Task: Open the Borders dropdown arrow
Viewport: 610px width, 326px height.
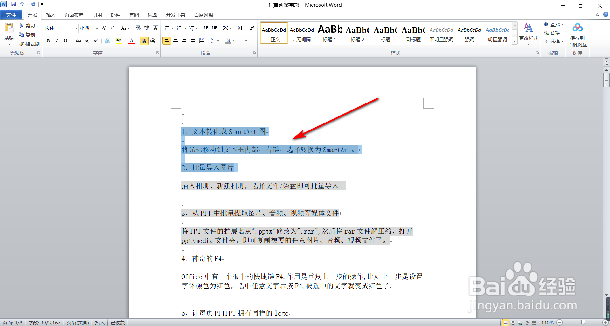Action: (x=246, y=41)
